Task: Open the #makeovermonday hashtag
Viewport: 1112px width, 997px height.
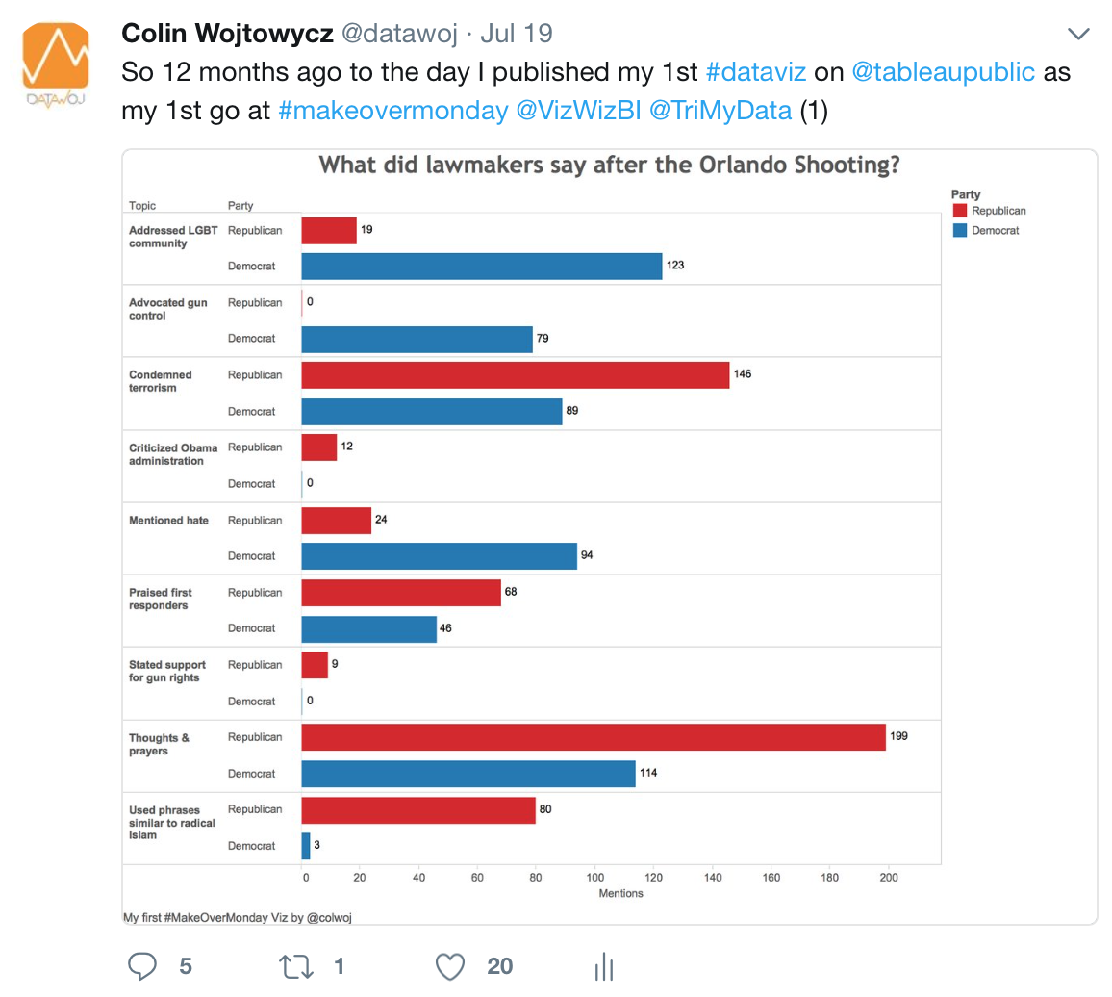Action: (x=393, y=111)
